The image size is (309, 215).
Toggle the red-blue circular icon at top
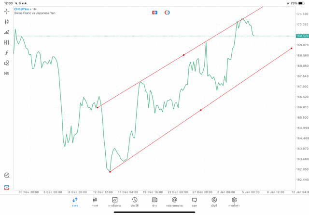click(x=167, y=12)
